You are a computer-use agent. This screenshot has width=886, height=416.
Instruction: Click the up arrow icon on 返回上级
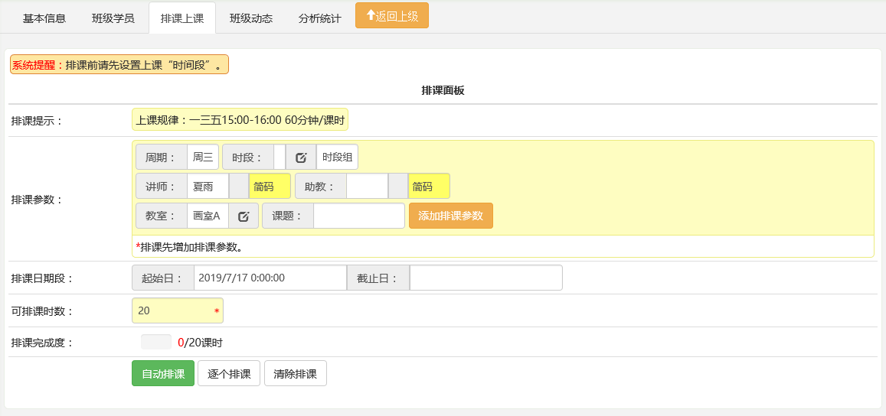click(371, 15)
